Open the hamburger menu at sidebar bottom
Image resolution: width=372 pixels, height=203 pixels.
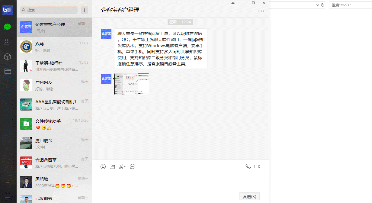coord(8,196)
